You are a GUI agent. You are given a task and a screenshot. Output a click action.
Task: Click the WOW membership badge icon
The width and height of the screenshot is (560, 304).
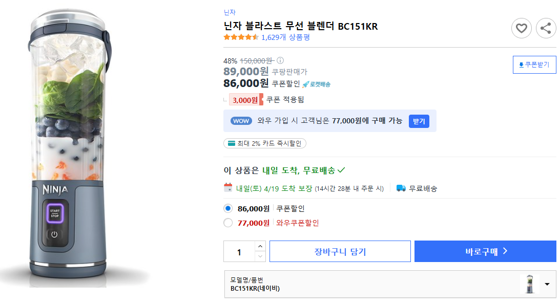241,121
